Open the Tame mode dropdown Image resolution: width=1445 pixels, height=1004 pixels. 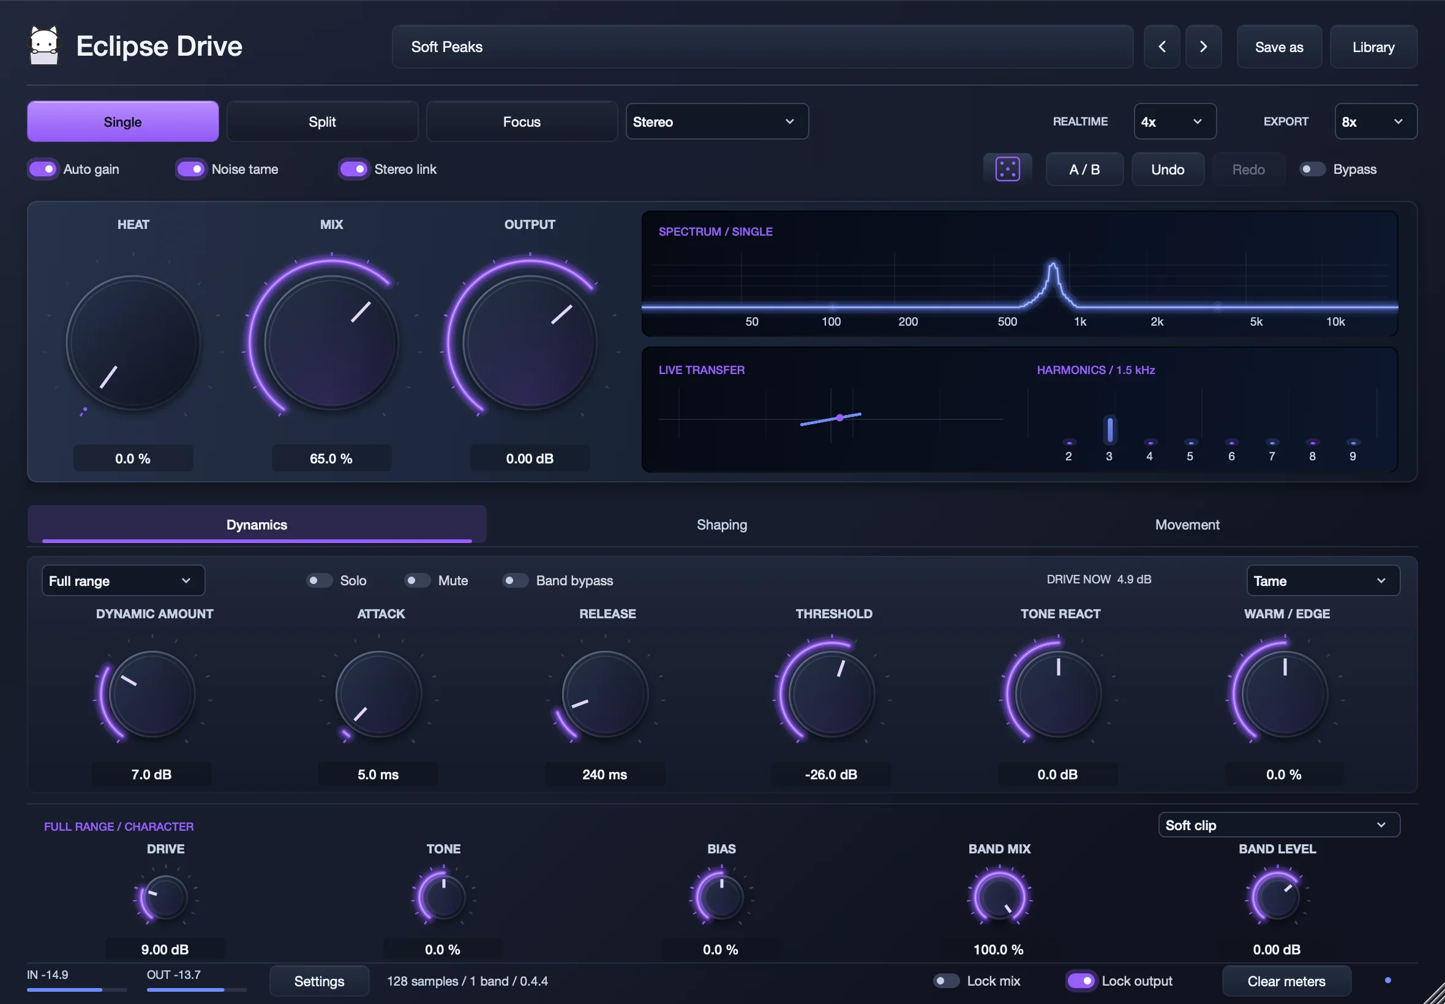pos(1323,580)
